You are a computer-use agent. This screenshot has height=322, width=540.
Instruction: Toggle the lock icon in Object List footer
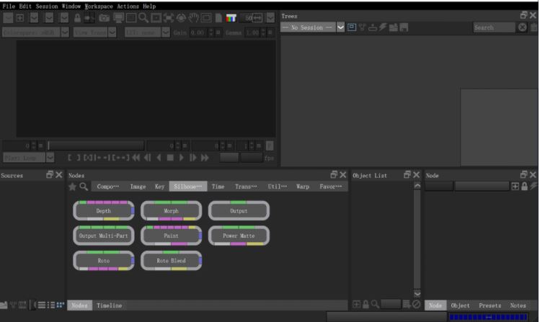coord(366,305)
